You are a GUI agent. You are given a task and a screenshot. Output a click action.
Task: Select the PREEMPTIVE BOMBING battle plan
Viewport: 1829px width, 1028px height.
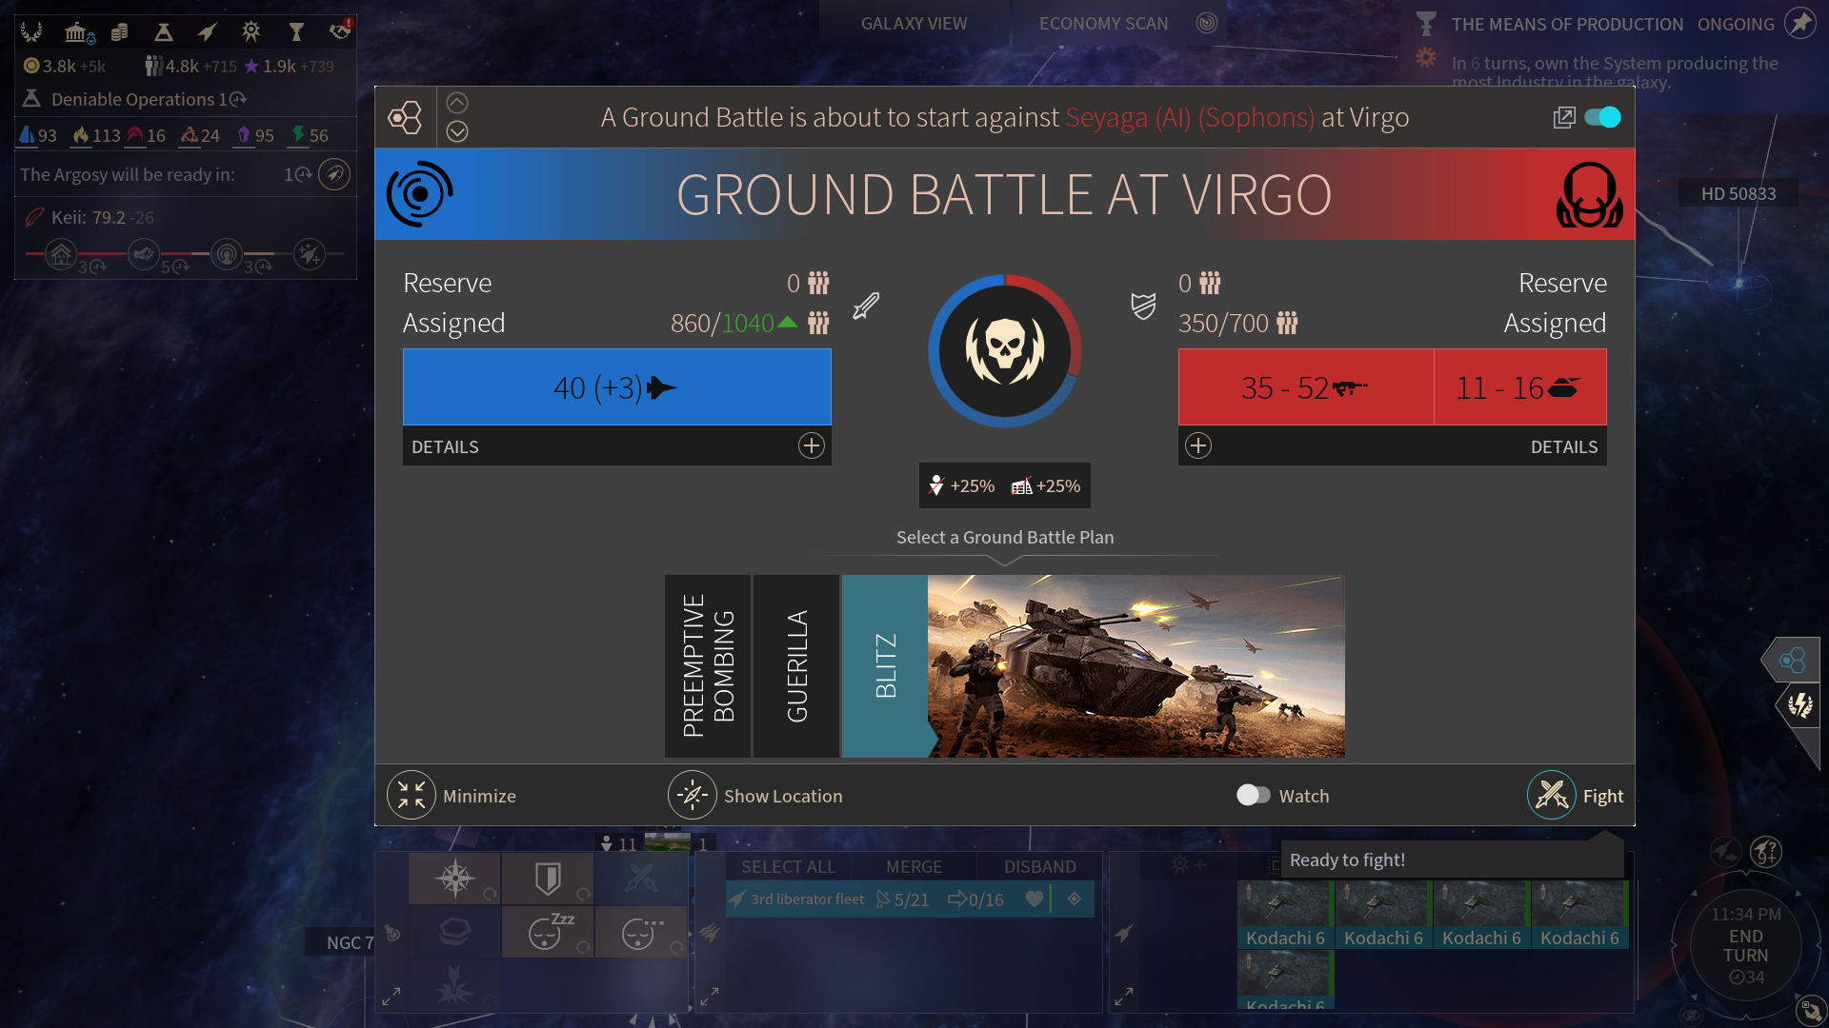coord(708,666)
